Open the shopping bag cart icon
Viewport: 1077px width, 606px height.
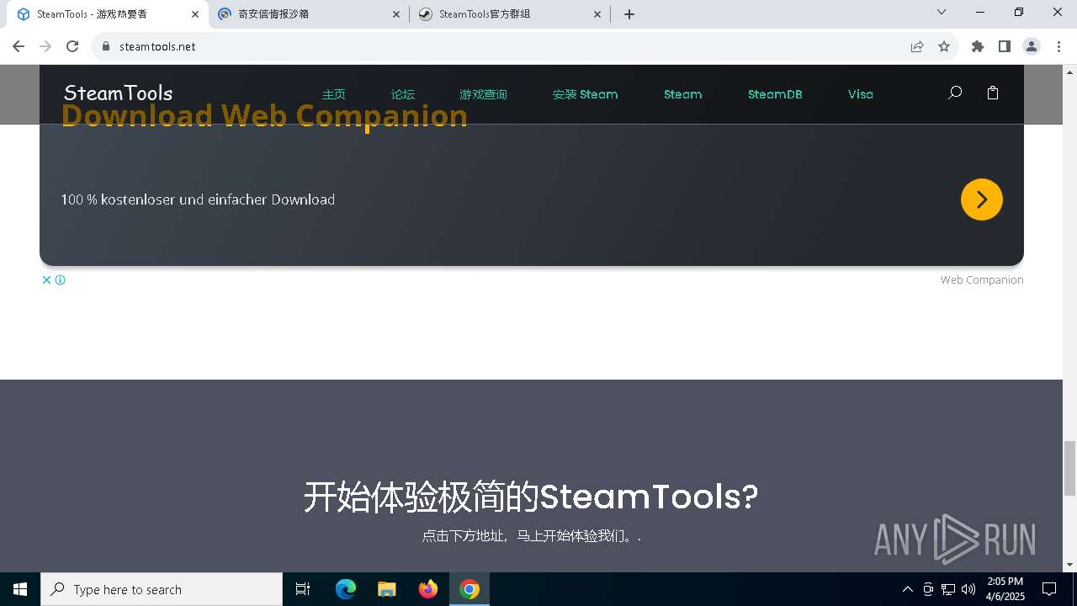pyautogui.click(x=993, y=93)
